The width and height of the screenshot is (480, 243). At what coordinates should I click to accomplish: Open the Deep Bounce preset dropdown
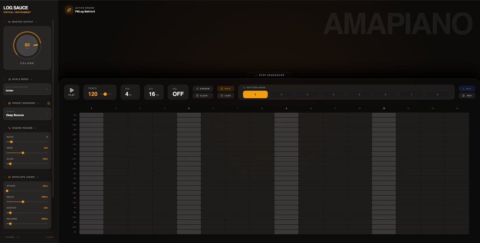tap(27, 114)
